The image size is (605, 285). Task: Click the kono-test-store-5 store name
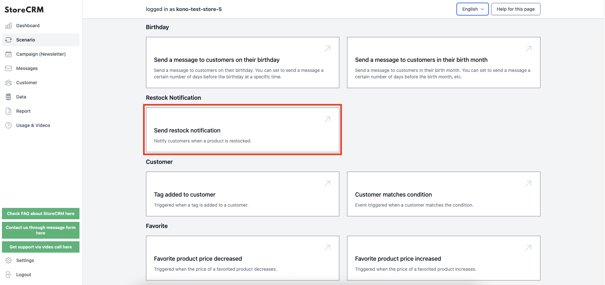(199, 9)
